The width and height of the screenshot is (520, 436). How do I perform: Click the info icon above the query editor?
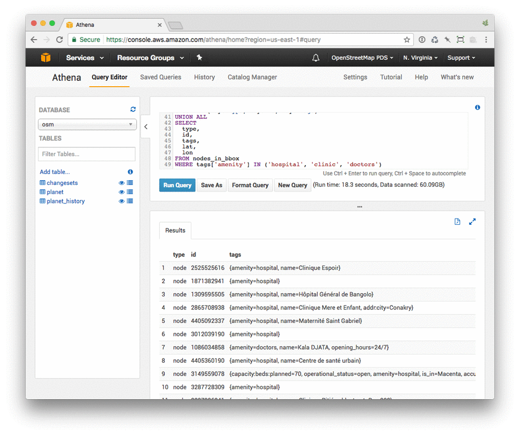477,107
